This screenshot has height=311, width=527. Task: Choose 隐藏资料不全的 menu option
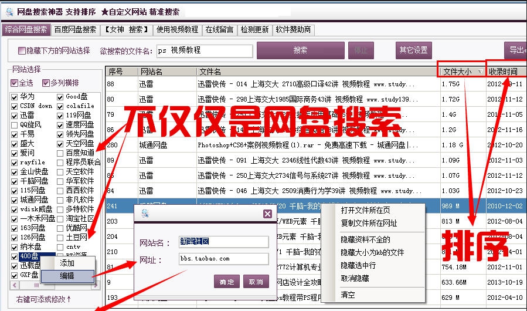[x=365, y=239]
